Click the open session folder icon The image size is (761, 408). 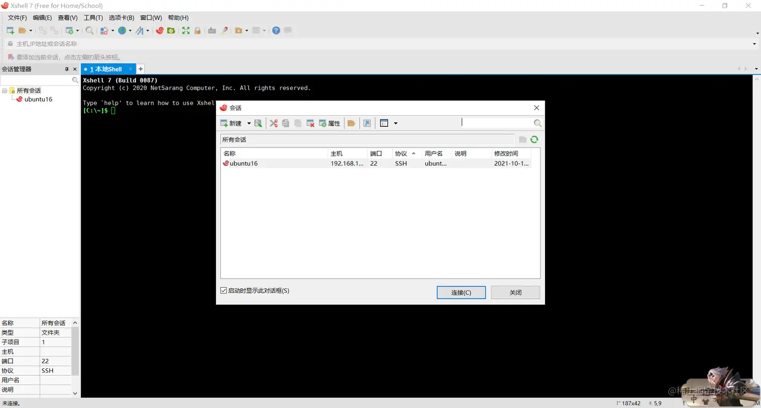coord(22,31)
